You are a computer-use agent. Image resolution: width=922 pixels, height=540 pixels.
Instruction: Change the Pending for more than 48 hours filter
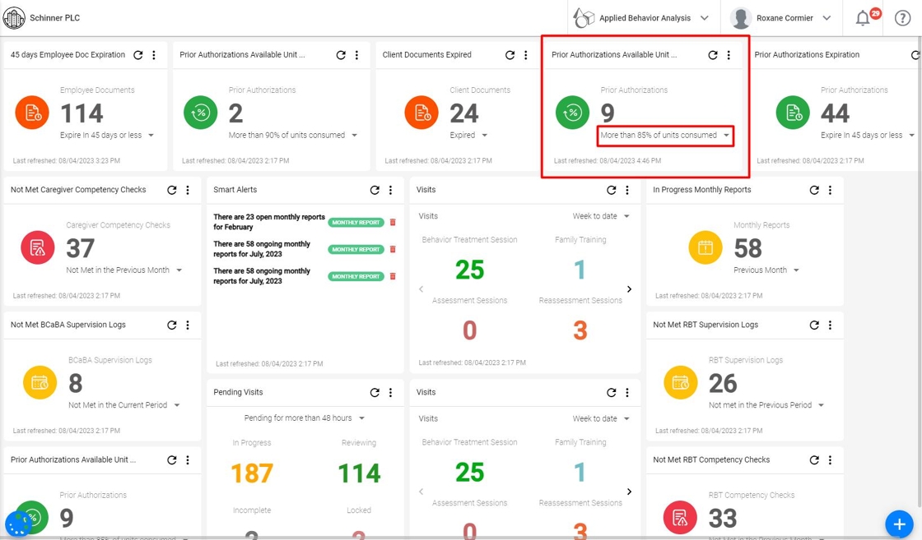(x=304, y=418)
